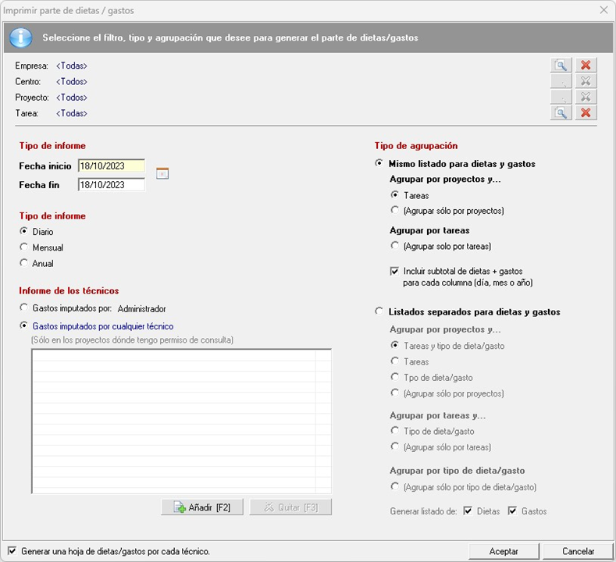This screenshot has width=616, height=562.
Task: Choose Listados separados para dietas y gastos
Action: pos(379,311)
